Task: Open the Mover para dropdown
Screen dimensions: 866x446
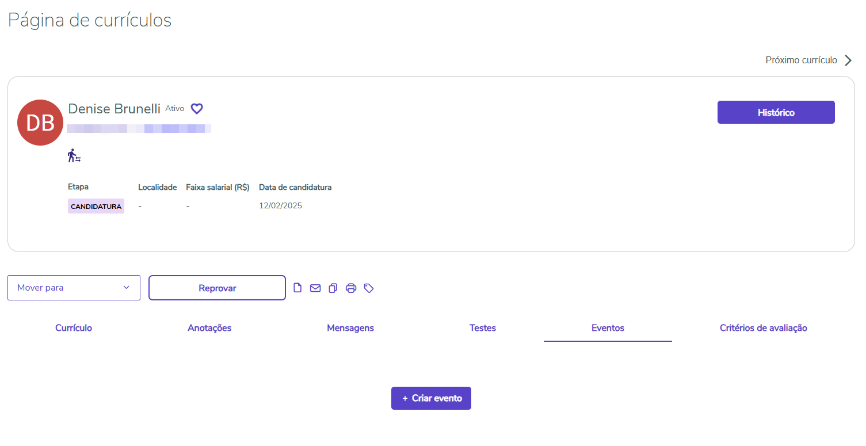Action: (x=74, y=288)
